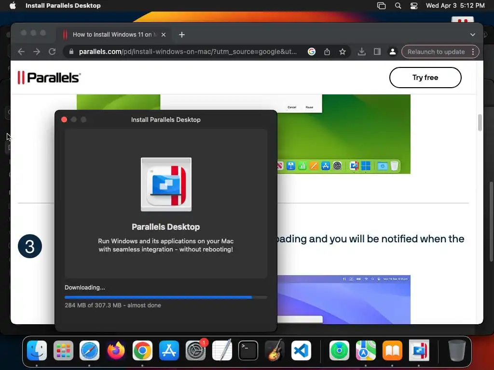Open Chrome downloads
The width and height of the screenshot is (494, 370).
pyautogui.click(x=362, y=52)
